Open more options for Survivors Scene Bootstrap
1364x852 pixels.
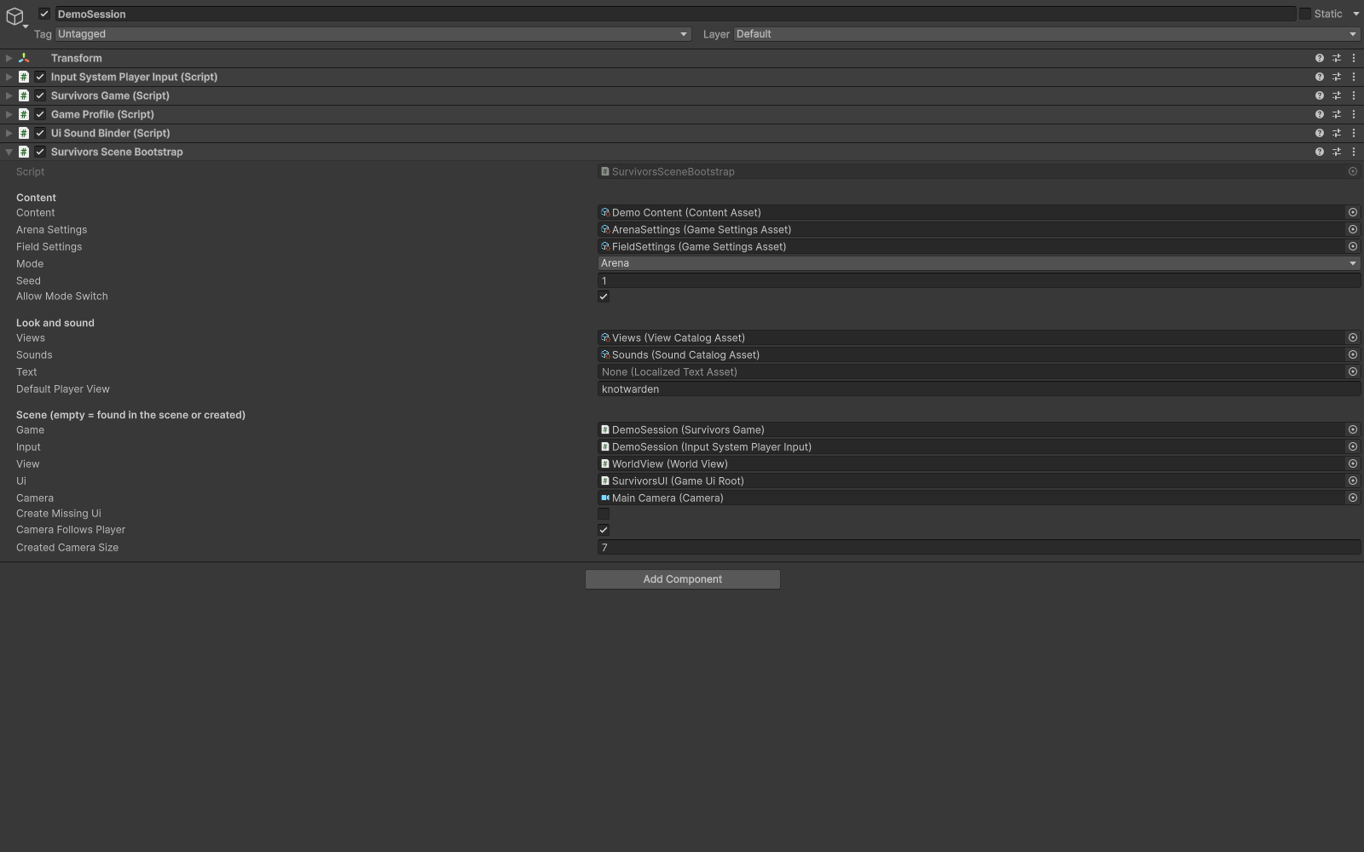click(1354, 152)
